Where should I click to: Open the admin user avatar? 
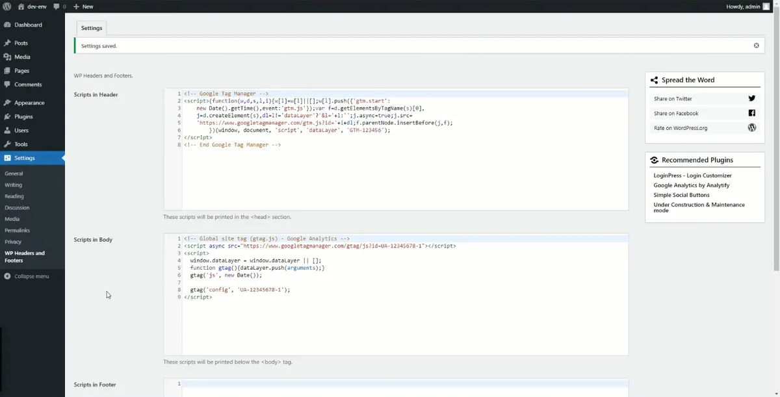pos(766,6)
